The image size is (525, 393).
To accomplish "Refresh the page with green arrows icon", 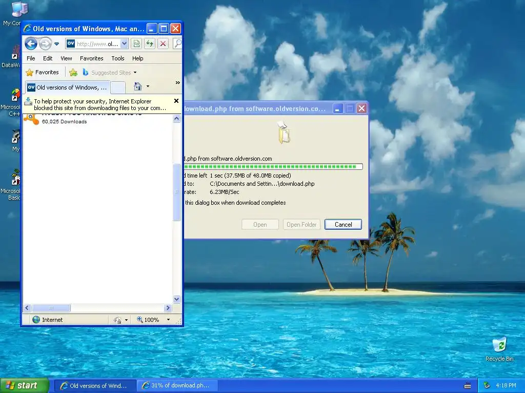I will [x=150, y=44].
